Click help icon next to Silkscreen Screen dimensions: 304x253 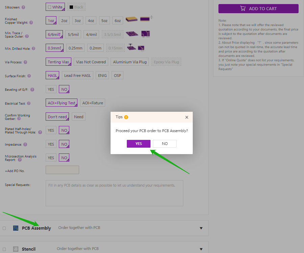click(x=23, y=7)
